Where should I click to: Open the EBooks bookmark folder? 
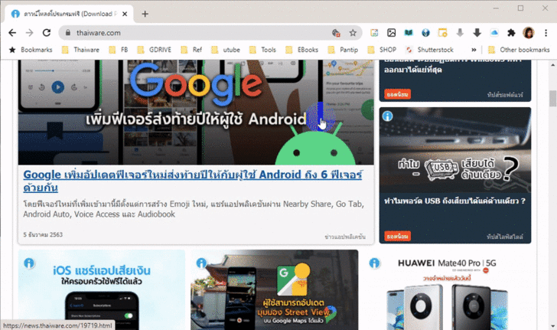(301, 50)
